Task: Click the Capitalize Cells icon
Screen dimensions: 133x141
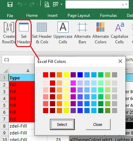Action: click(120, 27)
